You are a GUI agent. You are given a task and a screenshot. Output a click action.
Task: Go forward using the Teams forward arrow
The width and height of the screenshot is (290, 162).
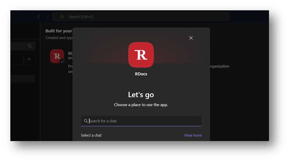point(47,17)
